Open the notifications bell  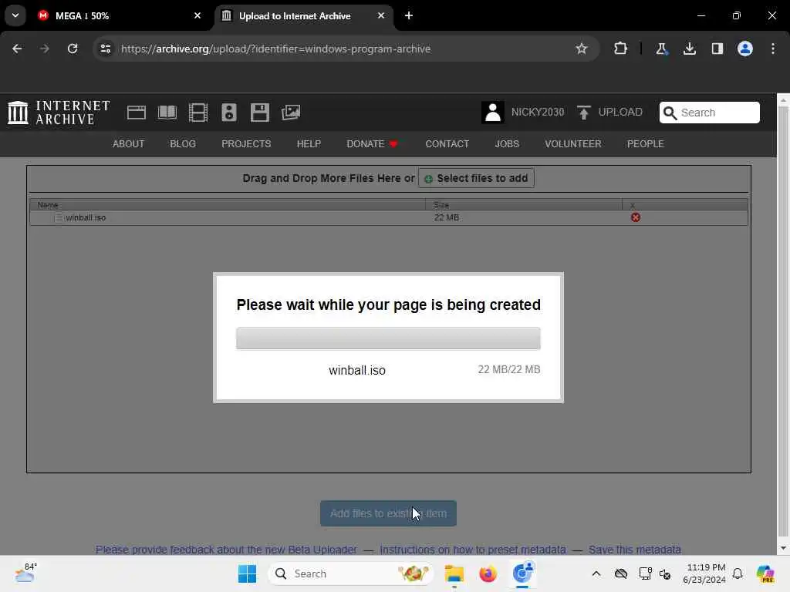click(738, 573)
